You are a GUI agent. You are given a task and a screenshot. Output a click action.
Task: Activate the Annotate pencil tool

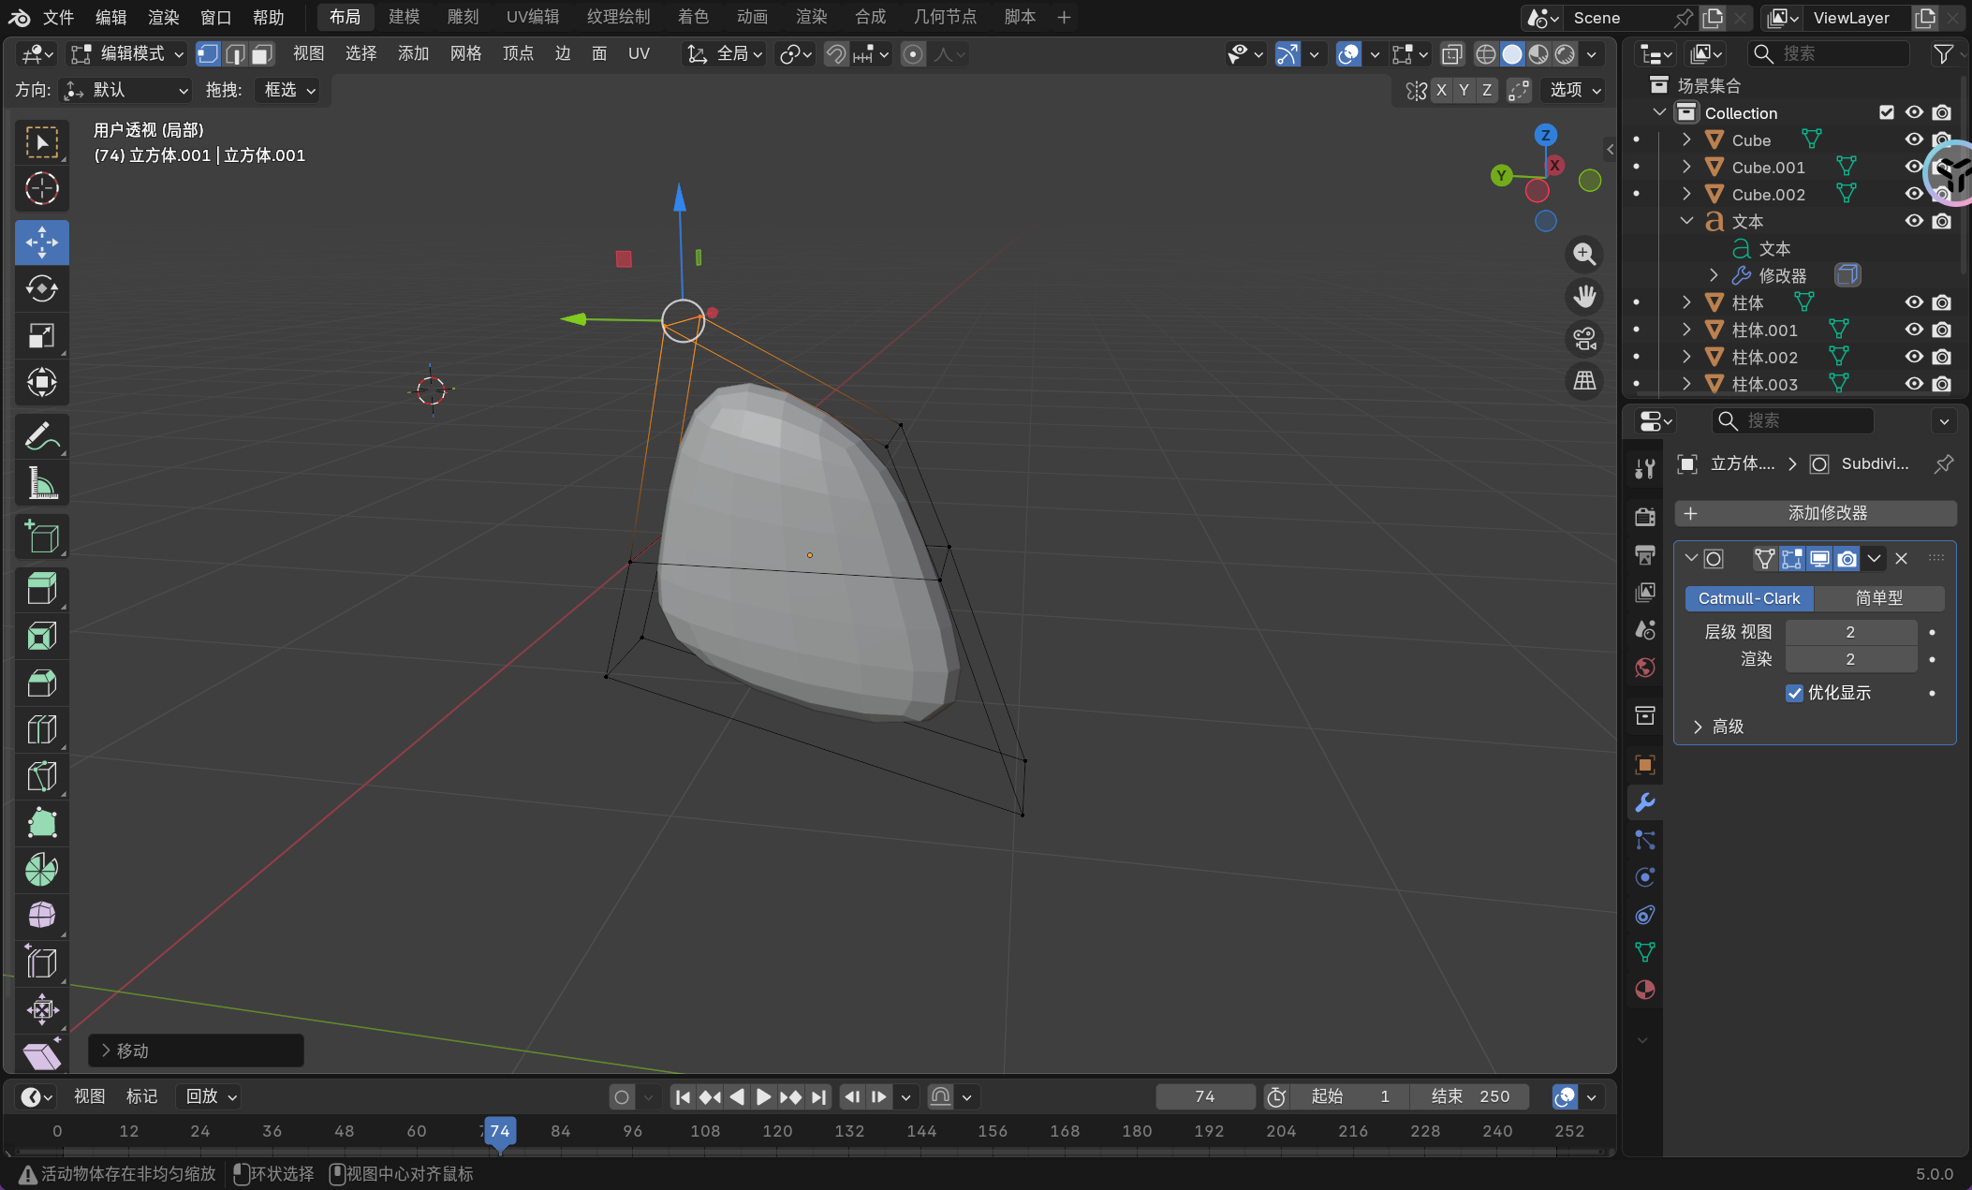(x=41, y=436)
